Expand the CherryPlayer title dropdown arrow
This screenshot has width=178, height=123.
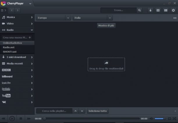[30, 3]
